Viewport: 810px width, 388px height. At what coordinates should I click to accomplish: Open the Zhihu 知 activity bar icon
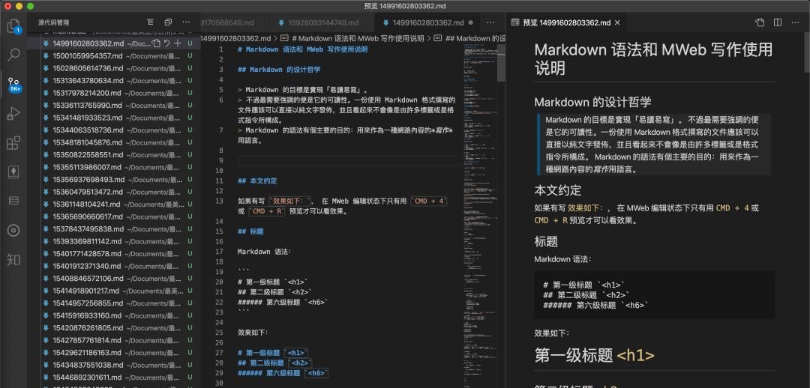coord(13,259)
